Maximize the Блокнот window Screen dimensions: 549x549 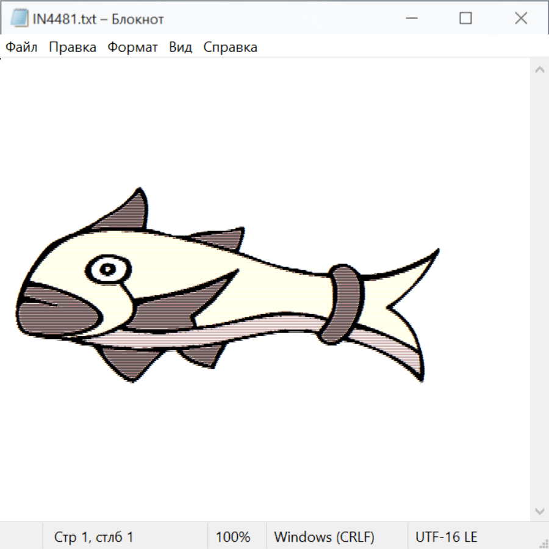[465, 19]
